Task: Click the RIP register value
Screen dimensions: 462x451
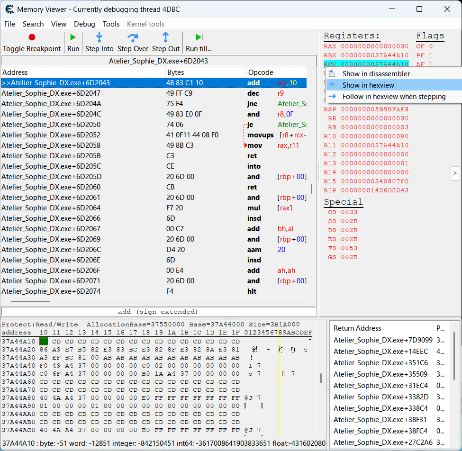Action: point(374,190)
